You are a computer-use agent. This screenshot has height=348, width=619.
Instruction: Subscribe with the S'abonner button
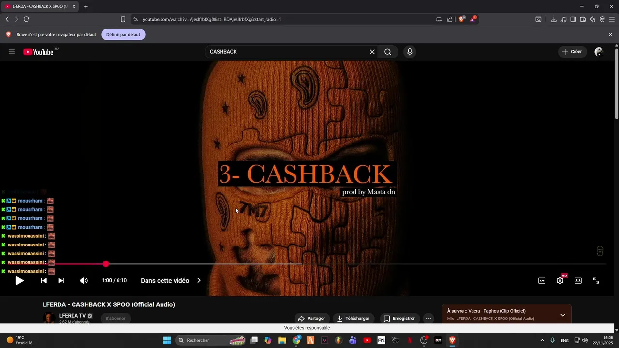click(116, 319)
